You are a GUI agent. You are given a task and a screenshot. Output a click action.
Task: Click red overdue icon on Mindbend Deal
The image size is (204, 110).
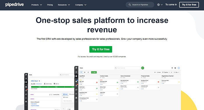click(158, 82)
